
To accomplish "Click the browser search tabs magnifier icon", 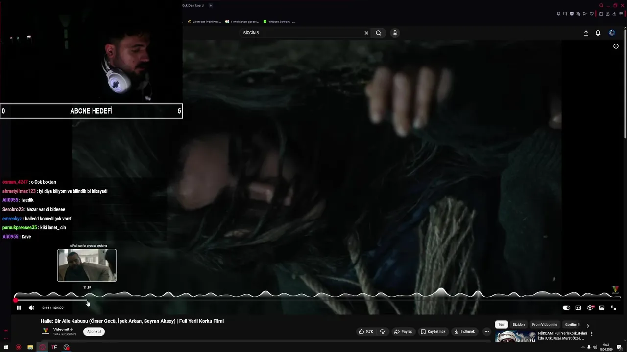I will [601, 5].
